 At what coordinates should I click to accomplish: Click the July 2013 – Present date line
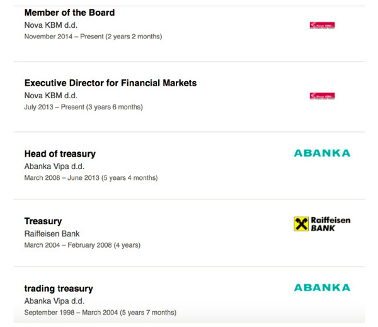point(83,107)
